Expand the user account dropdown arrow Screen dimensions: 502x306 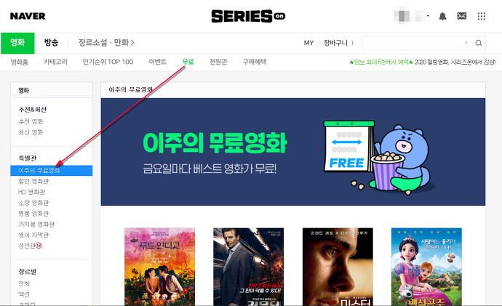[x=428, y=16]
